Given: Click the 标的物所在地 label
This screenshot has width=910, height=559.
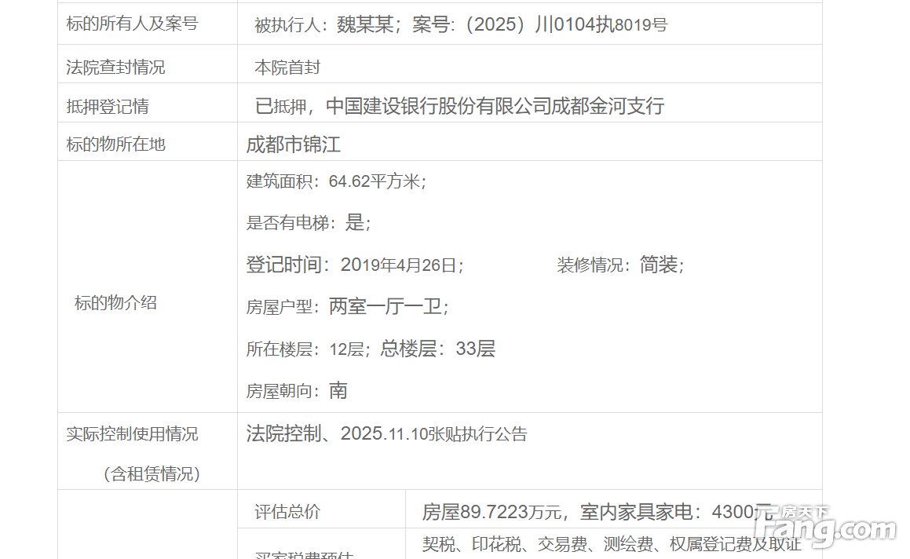Looking at the screenshot, I should pos(115,144).
